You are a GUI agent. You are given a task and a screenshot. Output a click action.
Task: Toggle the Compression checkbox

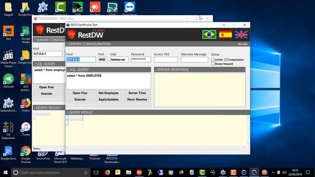coord(226,59)
